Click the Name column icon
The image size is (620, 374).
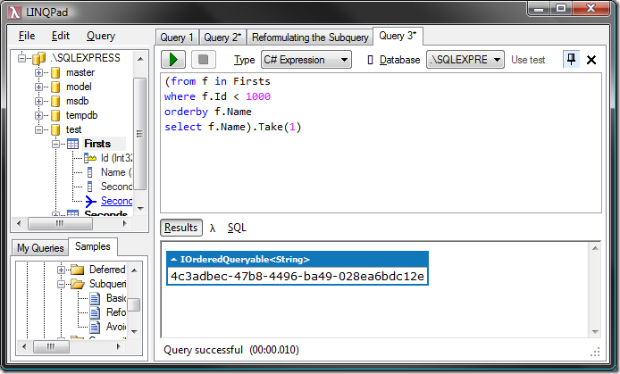pos(89,172)
